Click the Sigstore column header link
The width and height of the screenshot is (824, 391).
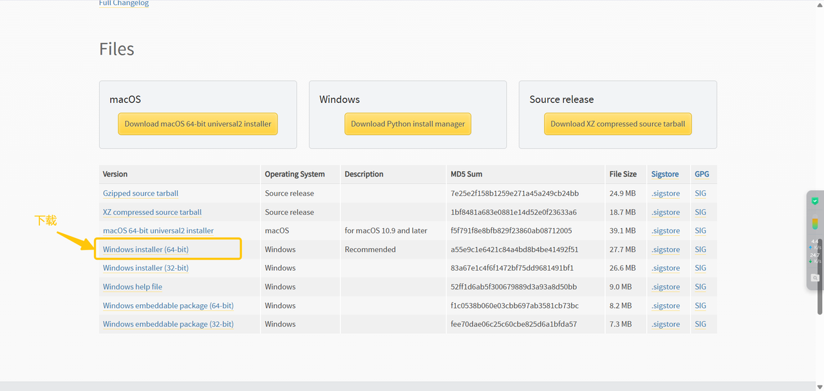click(x=664, y=174)
